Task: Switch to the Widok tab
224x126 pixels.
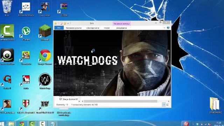Action: pyautogui.click(x=107, y=28)
